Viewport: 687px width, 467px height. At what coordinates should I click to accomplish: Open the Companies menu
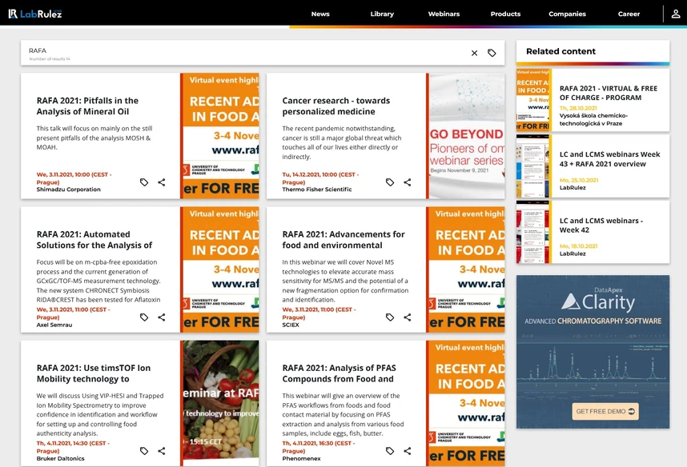click(x=568, y=14)
